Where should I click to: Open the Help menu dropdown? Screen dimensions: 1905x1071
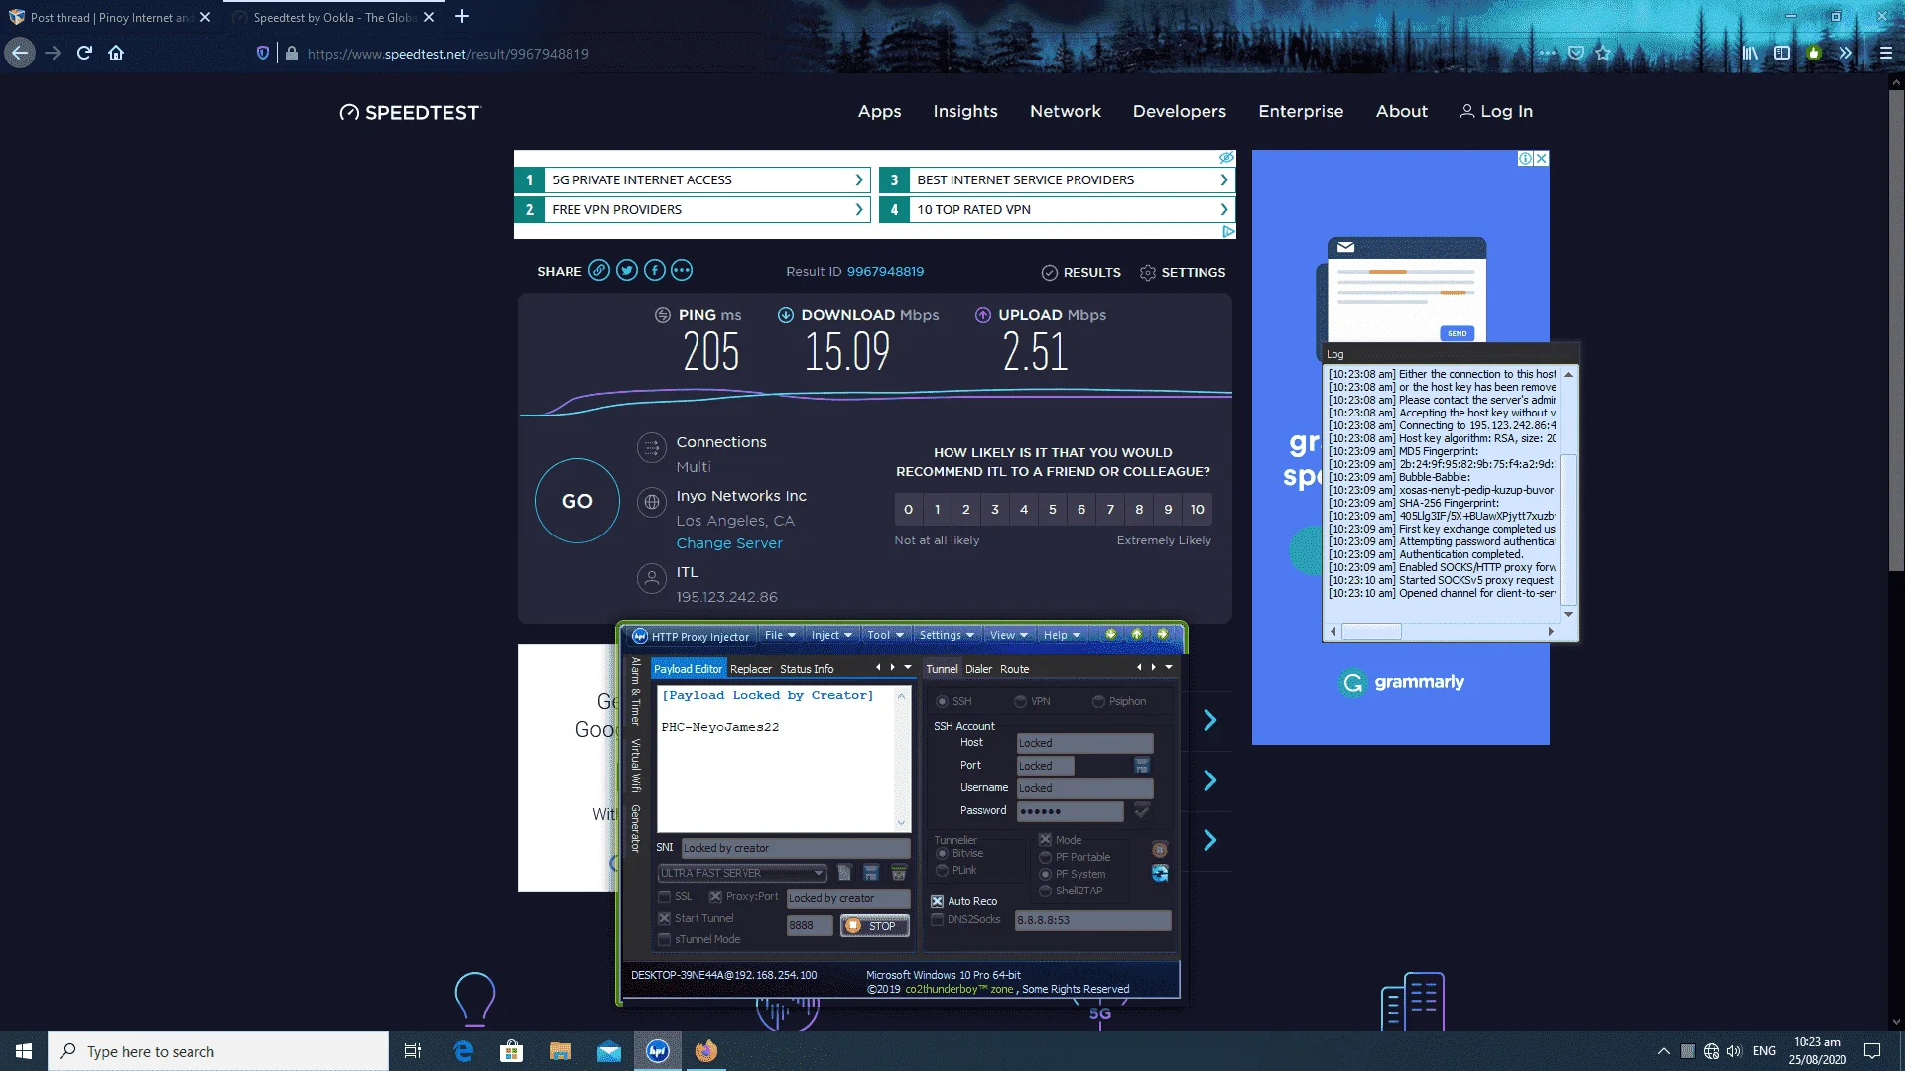[1062, 635]
